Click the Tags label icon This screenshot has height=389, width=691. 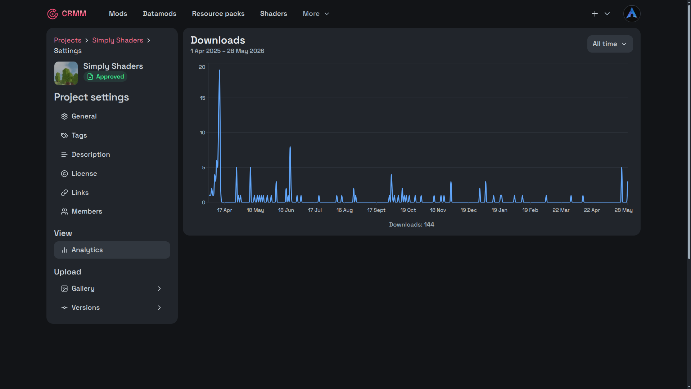(x=64, y=135)
